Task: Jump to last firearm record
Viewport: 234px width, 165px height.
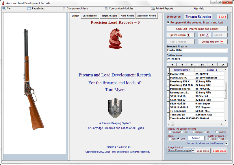Action: pyautogui.click(x=202, y=65)
